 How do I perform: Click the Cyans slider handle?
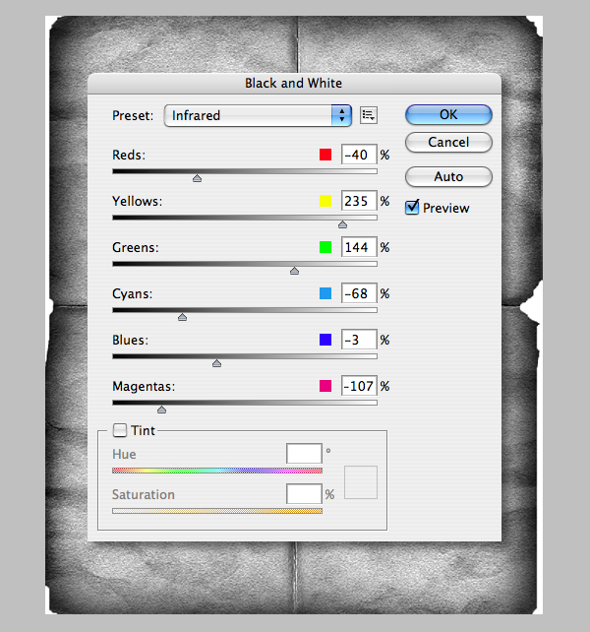pos(183,317)
